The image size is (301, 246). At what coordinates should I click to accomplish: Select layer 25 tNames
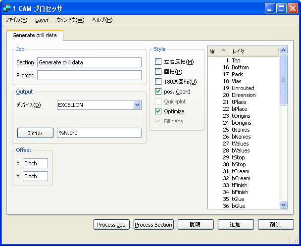[244, 130]
